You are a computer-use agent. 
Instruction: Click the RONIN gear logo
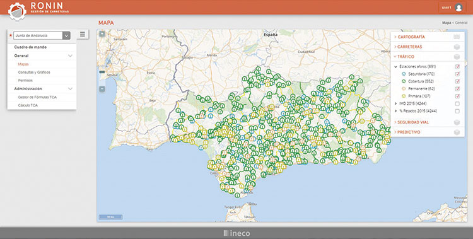tap(17, 11)
